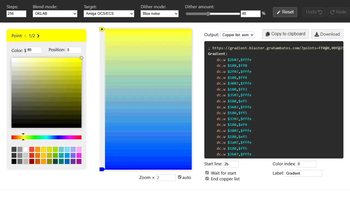Screen dimensions: 350x197
Task: Open the Output Copper list asm dropdown
Action: click(237, 35)
